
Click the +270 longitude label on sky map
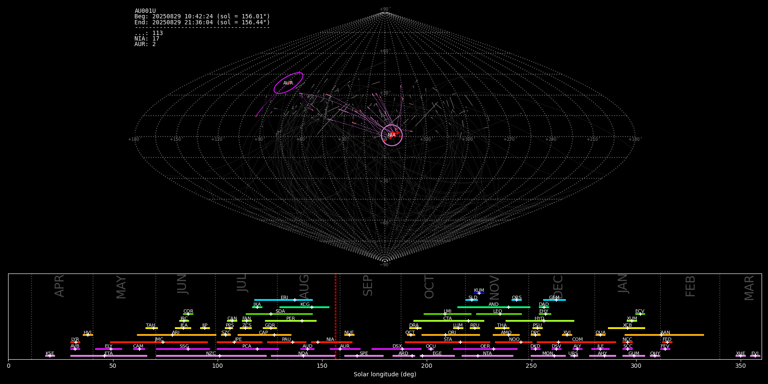tap(509, 139)
